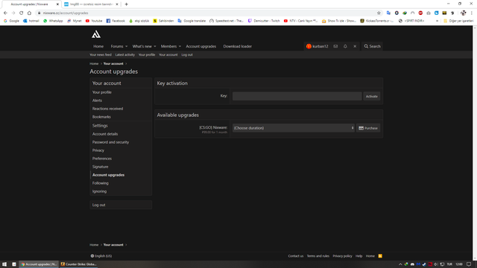Open Following in the sidebar

[101, 183]
